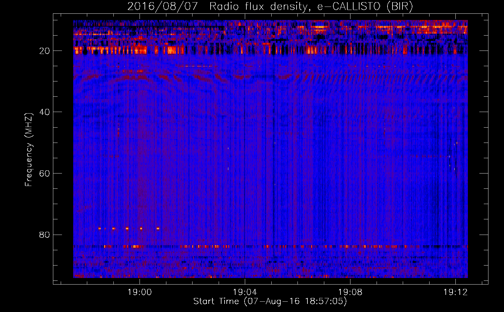This screenshot has width=504, height=312.
Task: Click the '60' frequency tick label
Action: coord(45,173)
